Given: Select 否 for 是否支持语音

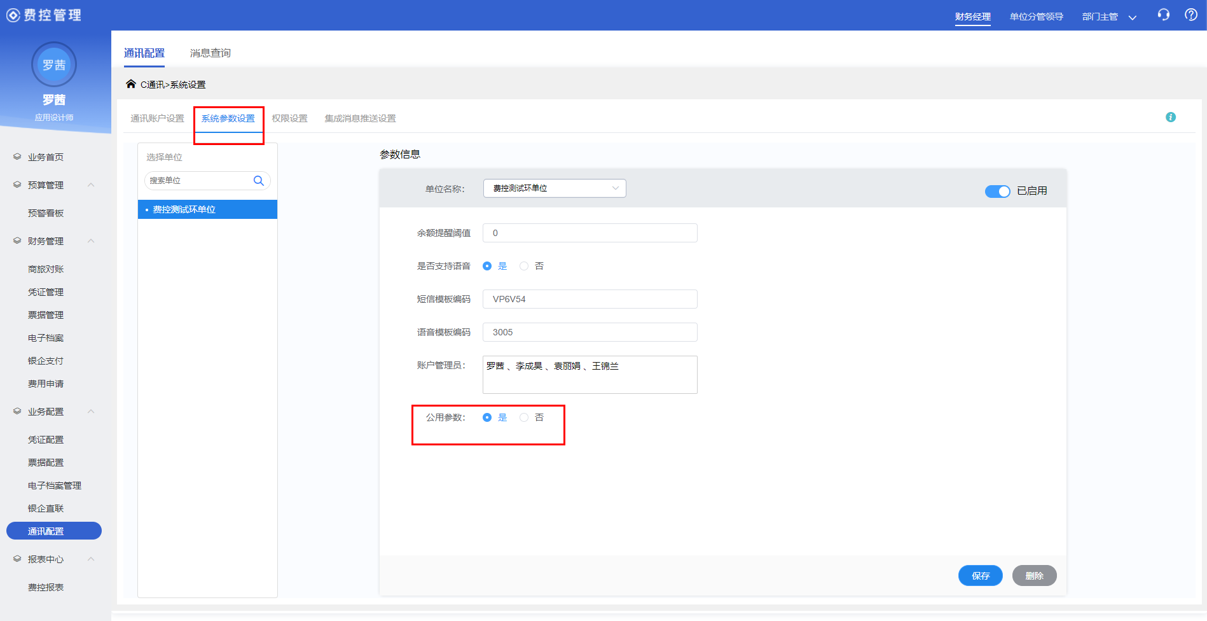Looking at the screenshot, I should coord(524,266).
